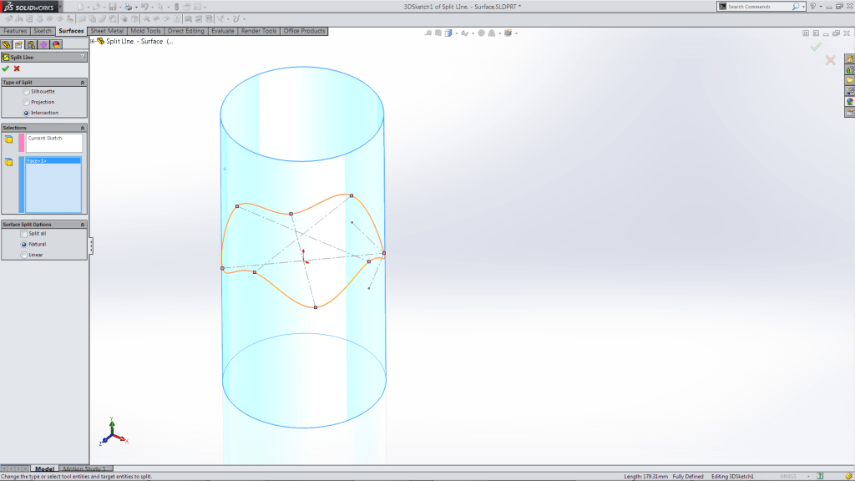Confirm the split line with the green checkmark
The image size is (855, 481).
6,68
